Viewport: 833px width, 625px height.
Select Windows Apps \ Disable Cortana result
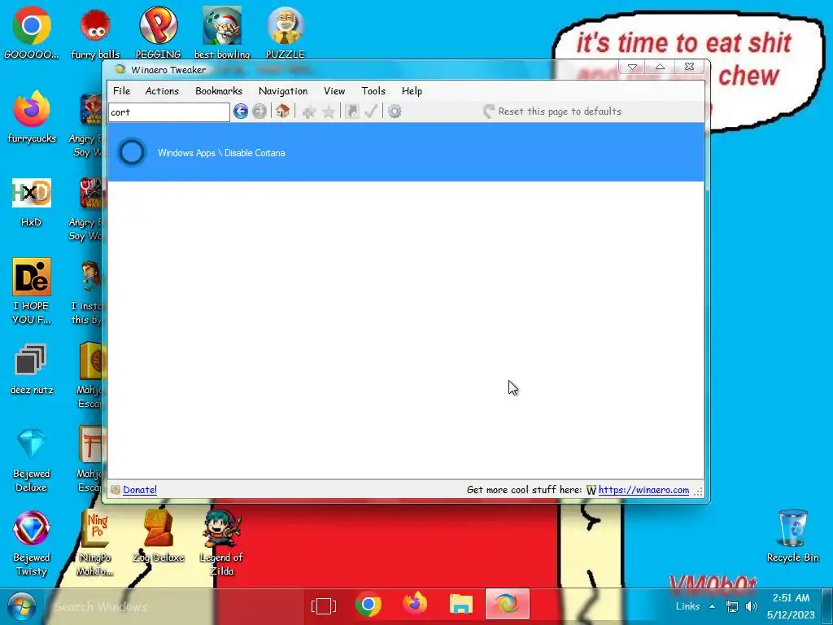click(406, 152)
